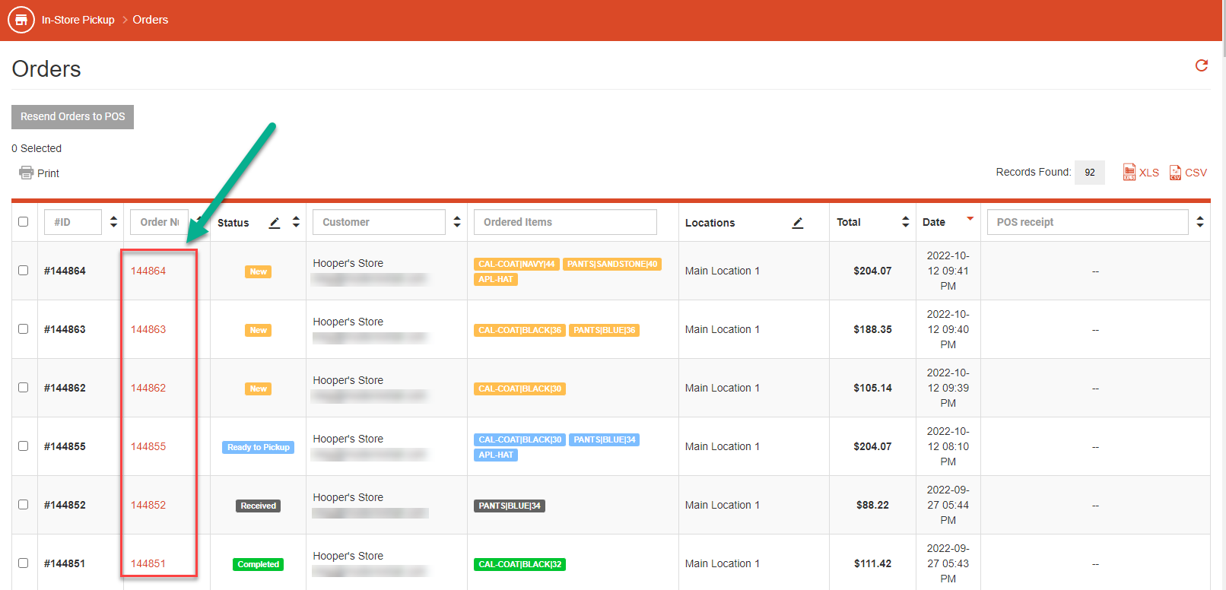Refresh the orders list
Image resolution: width=1226 pixels, height=590 pixels.
coord(1202,65)
